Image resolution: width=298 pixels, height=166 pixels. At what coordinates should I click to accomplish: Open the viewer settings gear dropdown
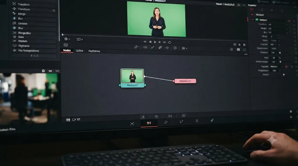(x=67, y=39)
